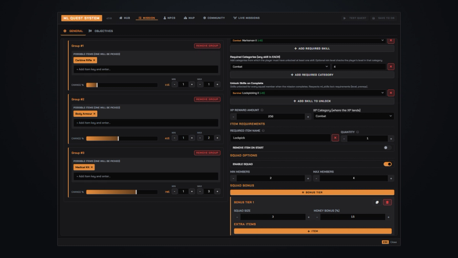Remove the Body Armour item tag
The width and height of the screenshot is (458, 258).
coord(94,114)
